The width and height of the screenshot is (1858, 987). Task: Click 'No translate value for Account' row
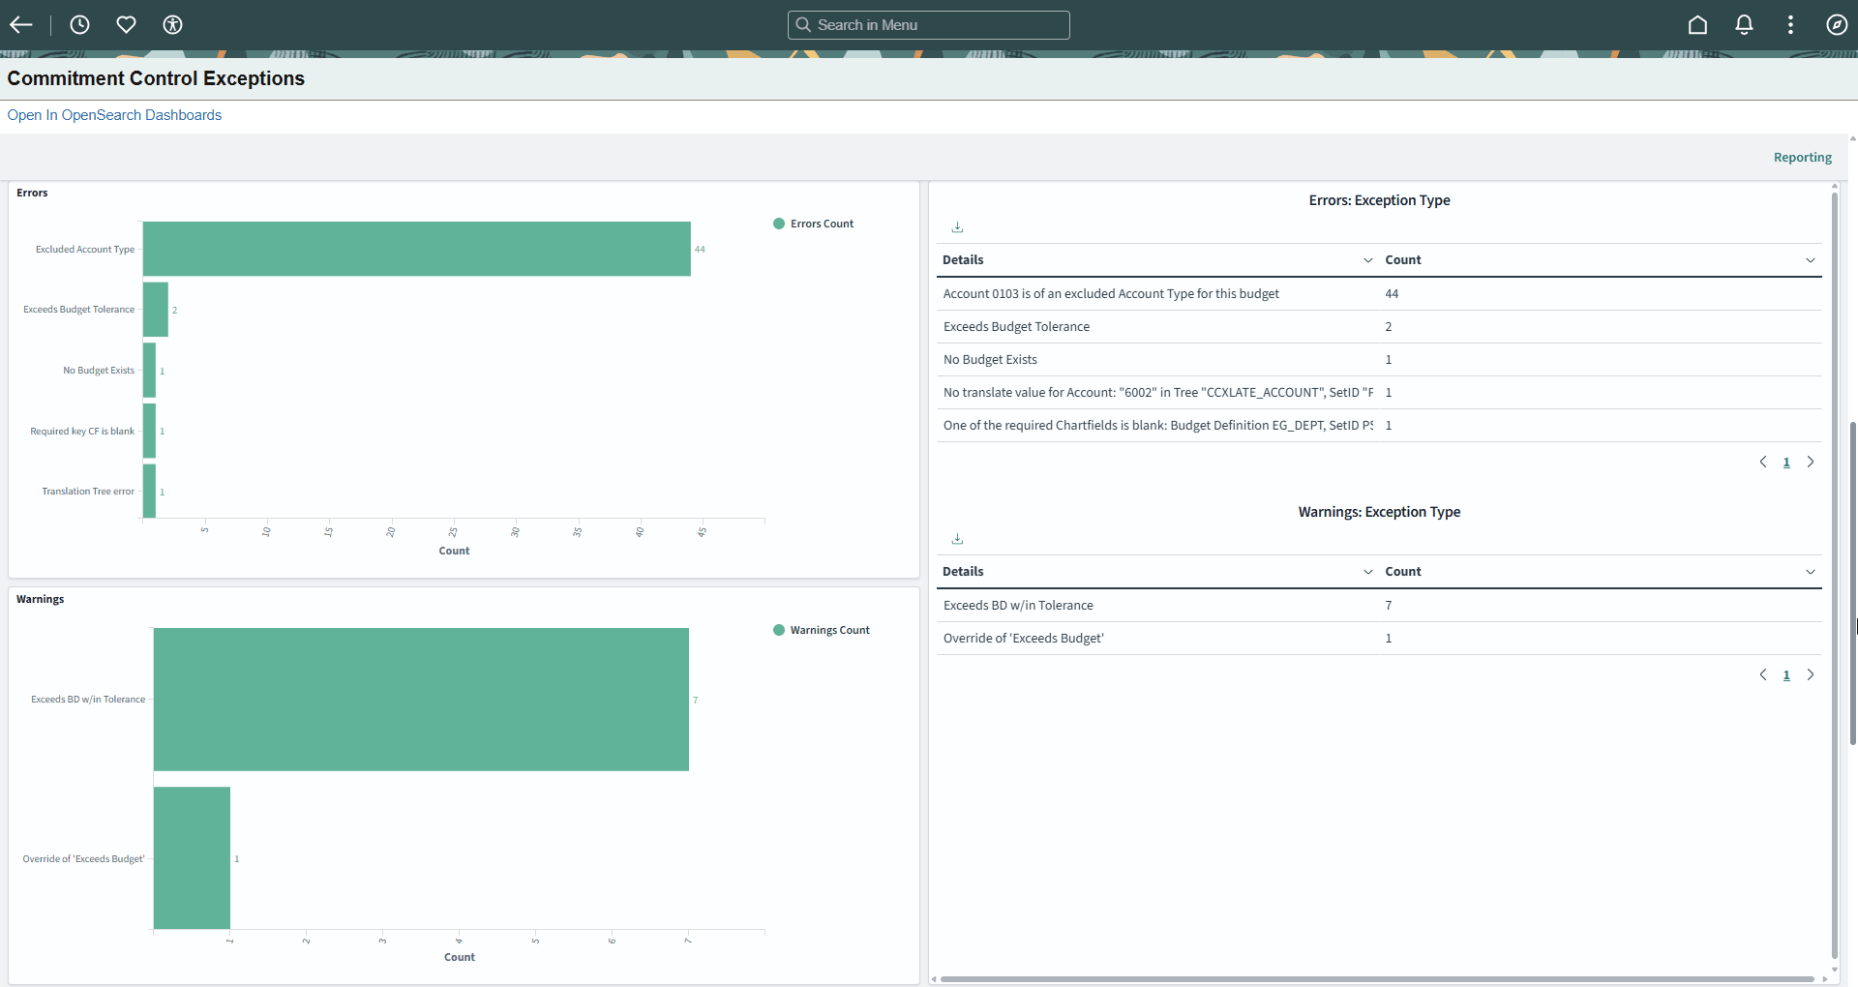(1379, 393)
